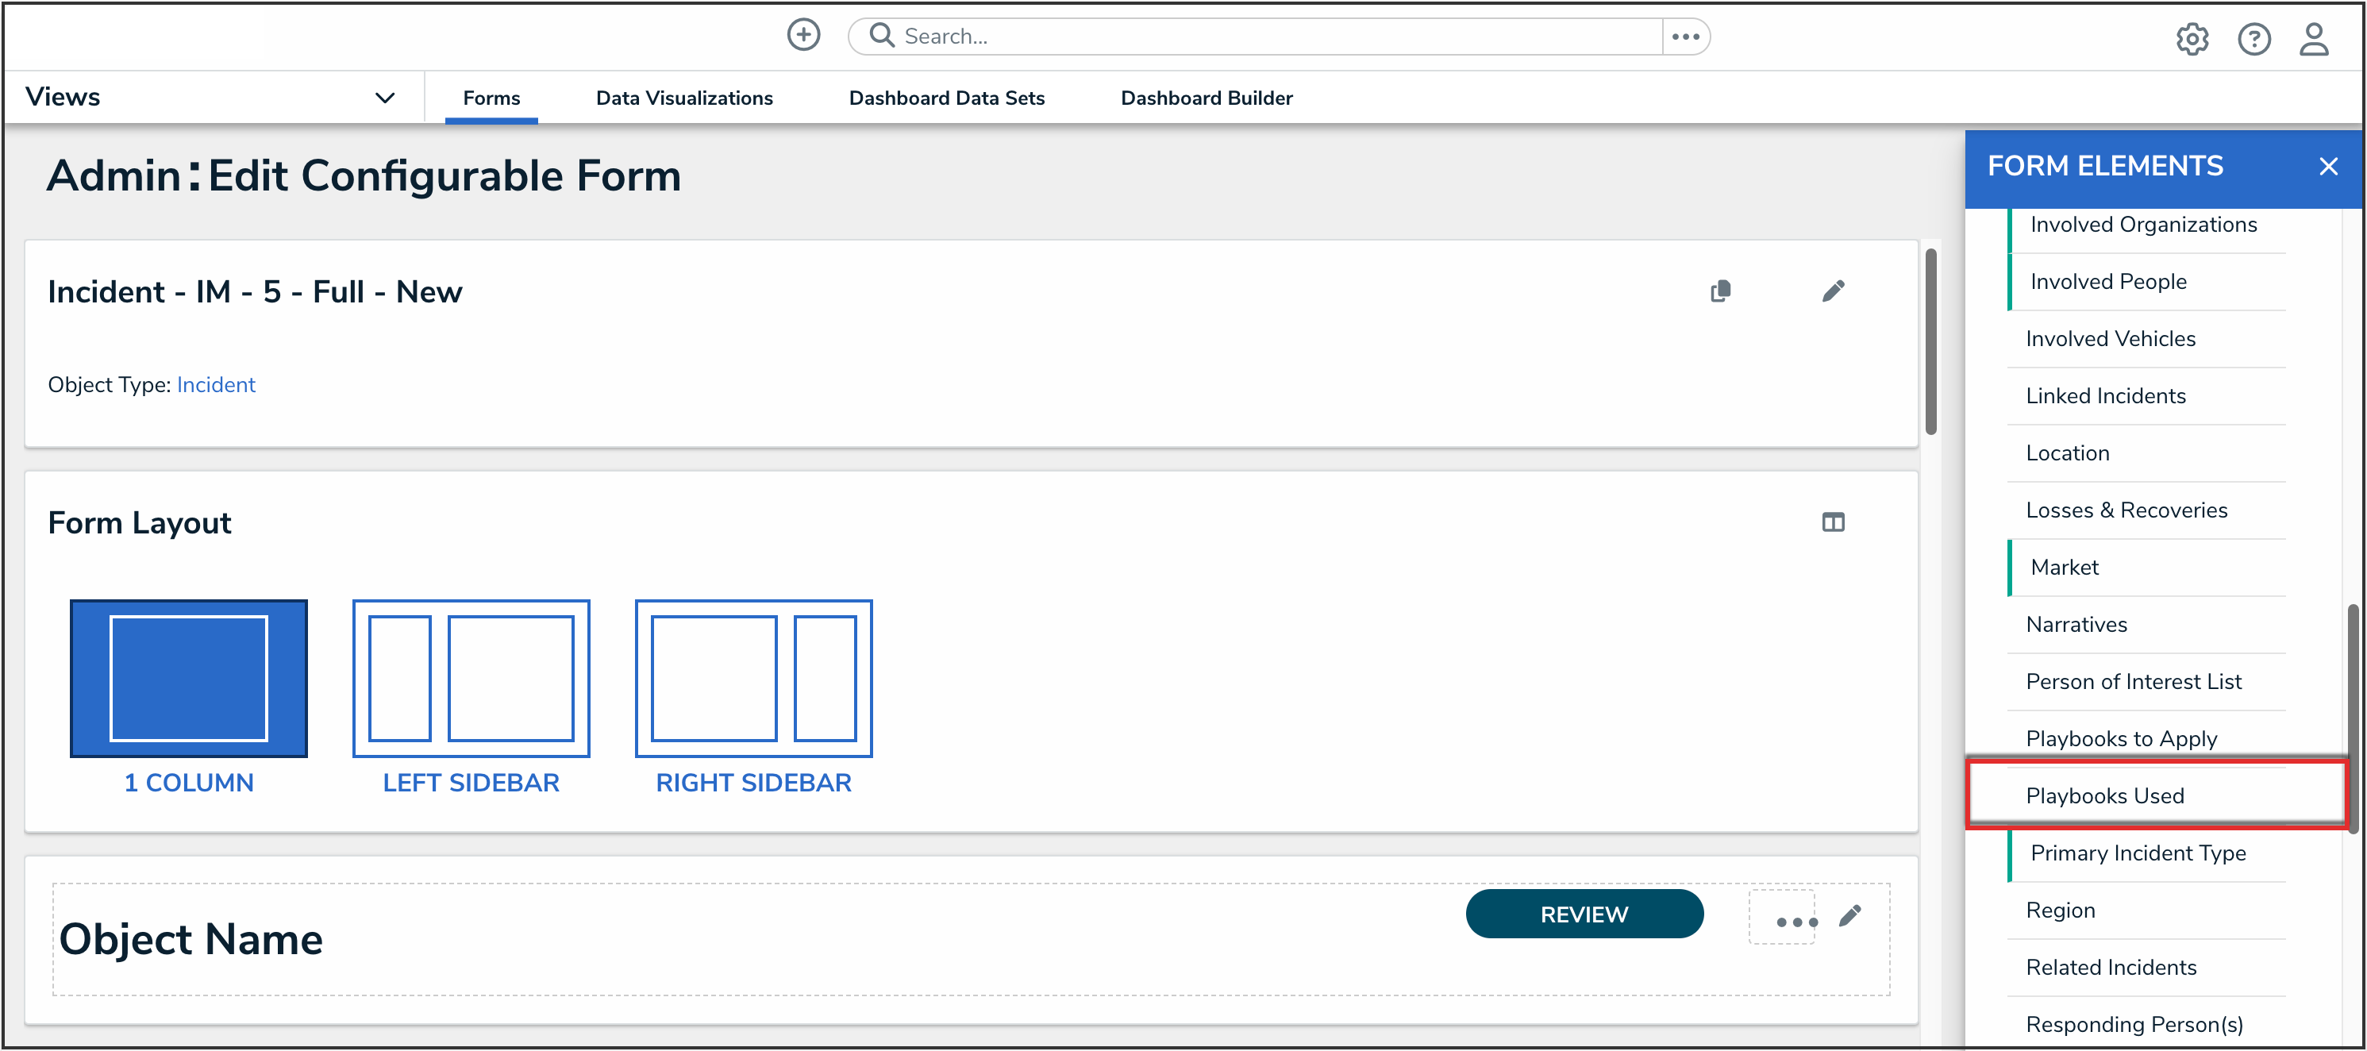
Task: Select Playbooks Used form element
Action: pos(2104,795)
